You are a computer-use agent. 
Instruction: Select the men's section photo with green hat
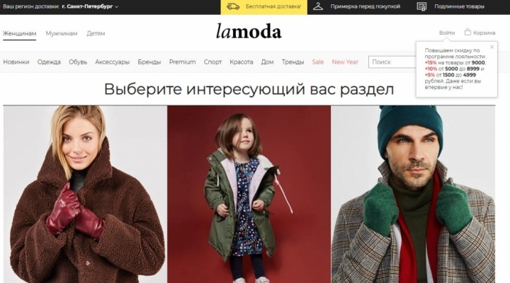tap(414, 194)
